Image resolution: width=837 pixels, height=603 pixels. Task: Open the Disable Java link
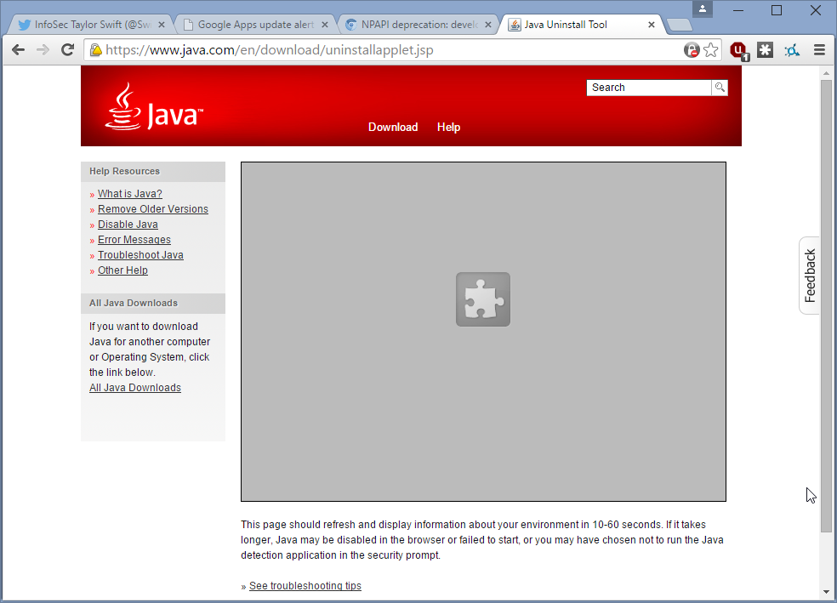(x=128, y=225)
